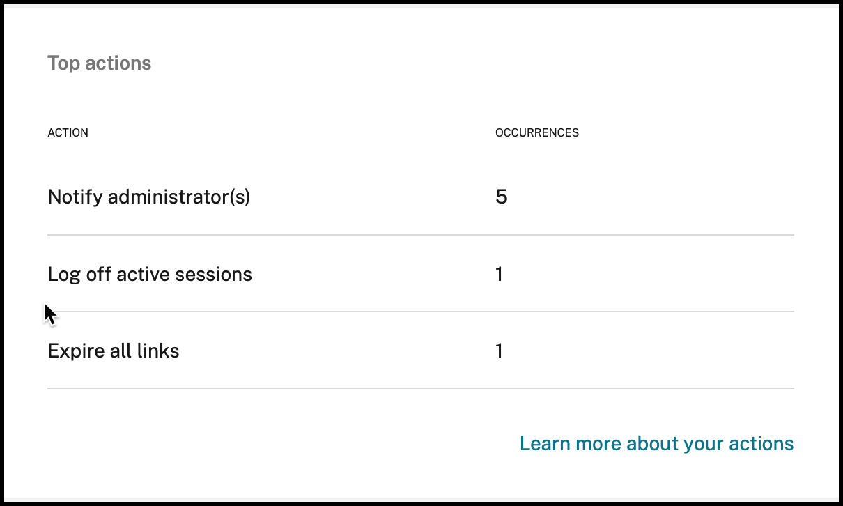
Task: Click divider line below Log off active sessions
Action: 420,312
